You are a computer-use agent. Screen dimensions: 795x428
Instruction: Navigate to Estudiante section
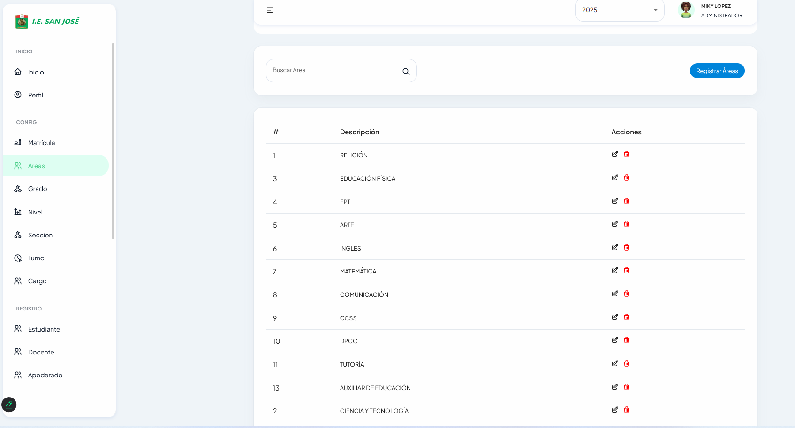coord(44,329)
